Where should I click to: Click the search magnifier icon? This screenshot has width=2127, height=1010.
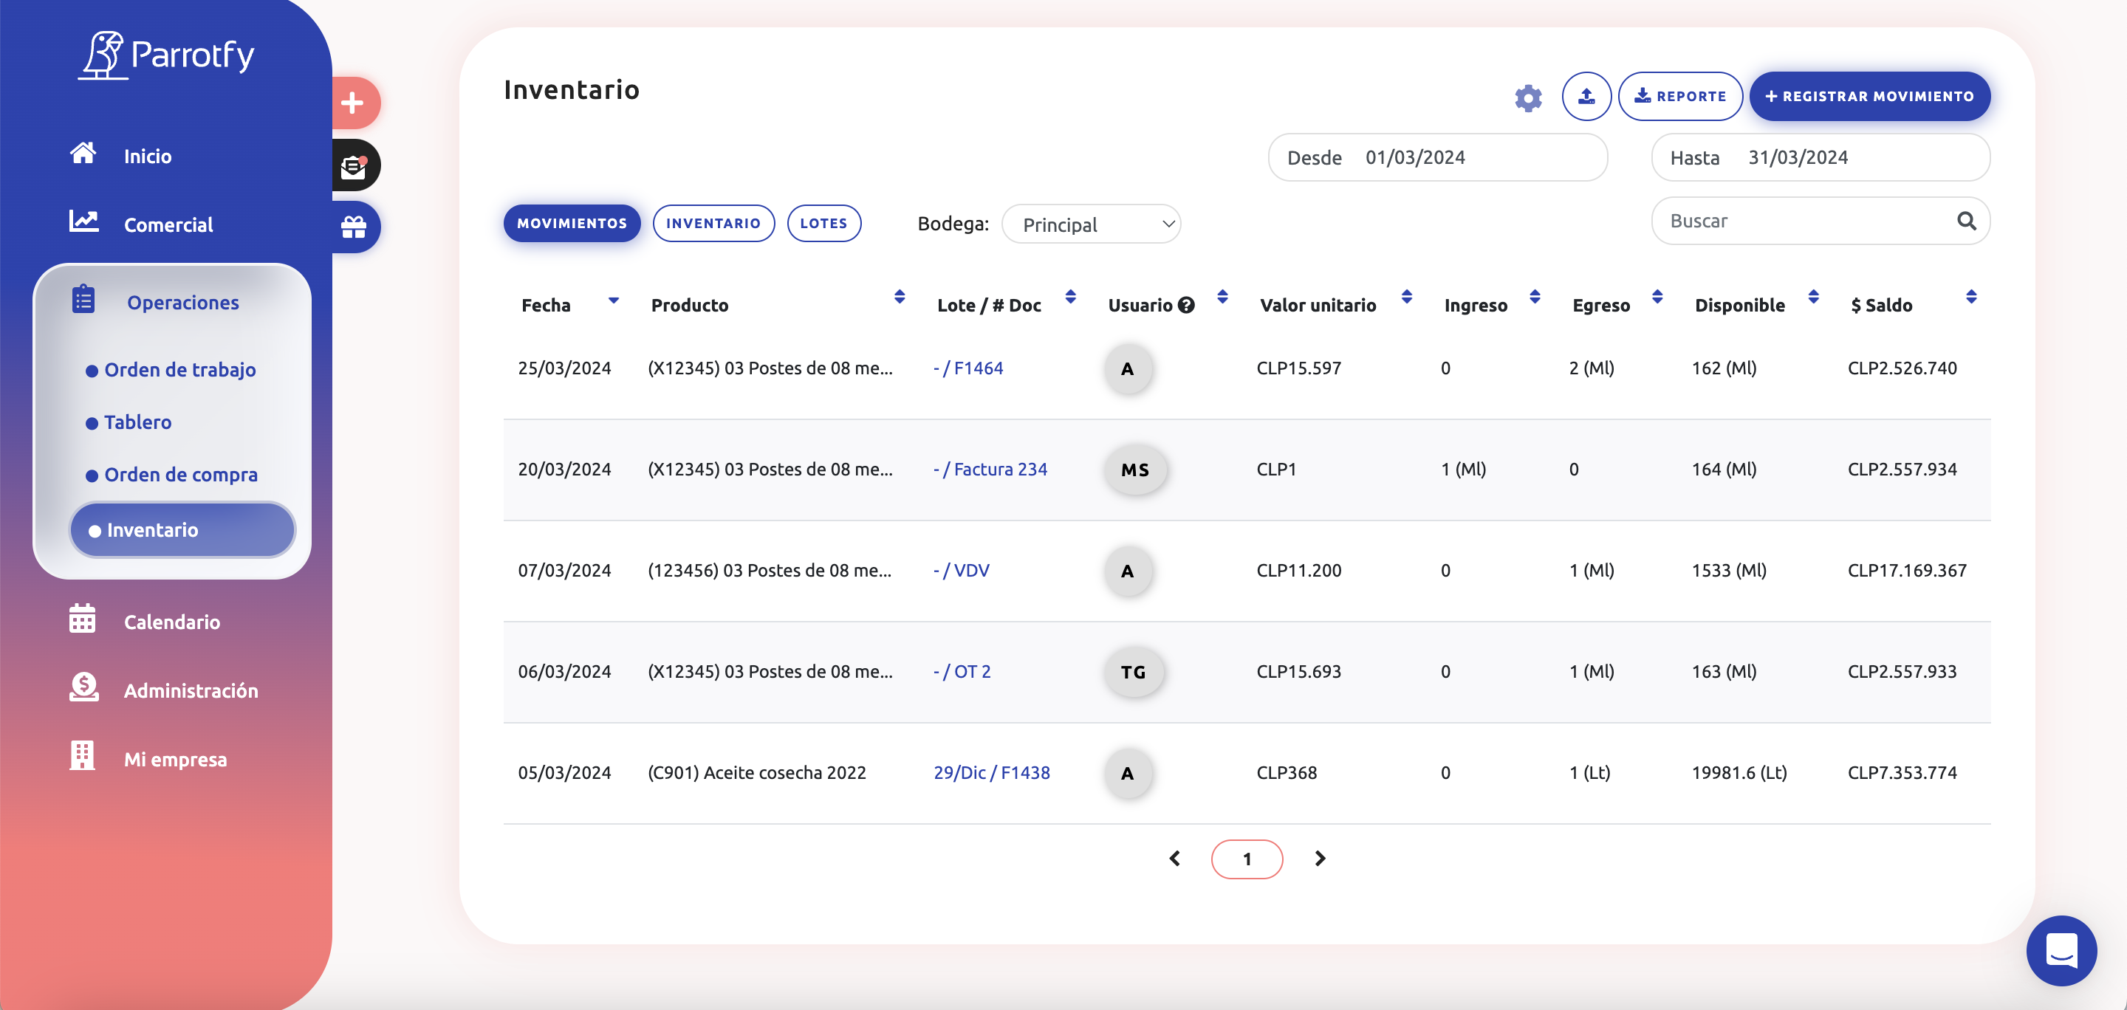pyautogui.click(x=1966, y=221)
